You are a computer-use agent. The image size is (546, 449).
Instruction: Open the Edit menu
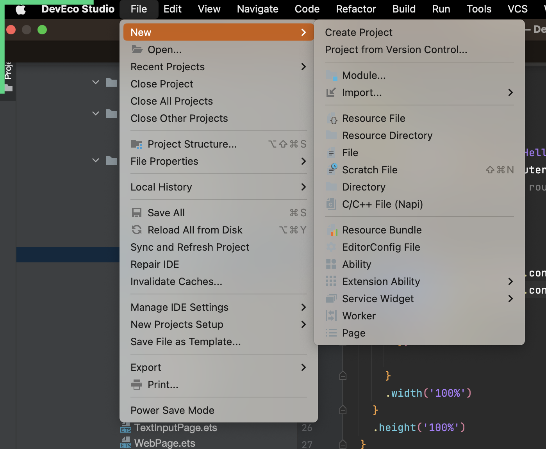point(173,9)
